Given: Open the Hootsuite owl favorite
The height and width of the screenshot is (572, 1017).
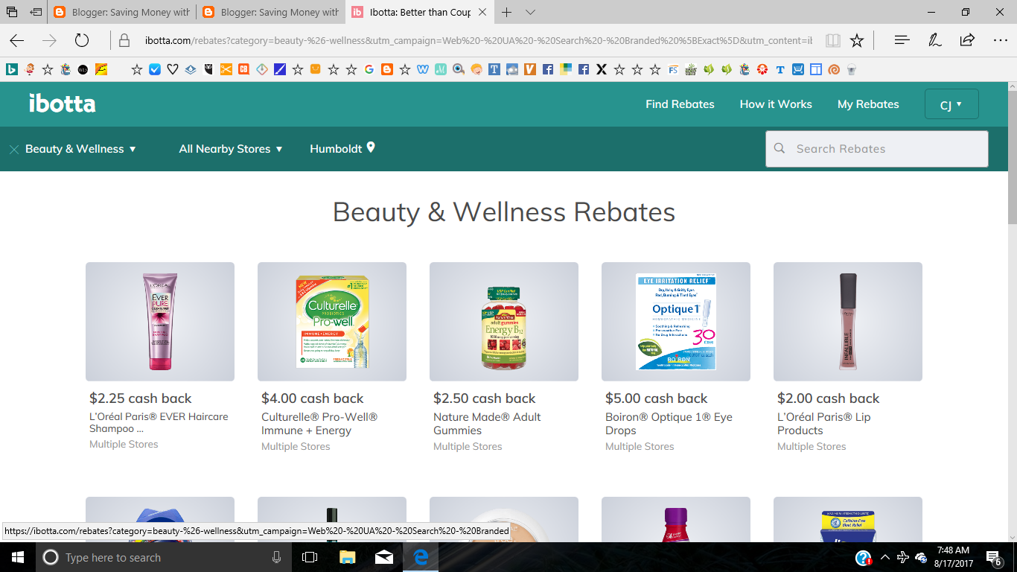Looking at the screenshot, I should tap(208, 69).
